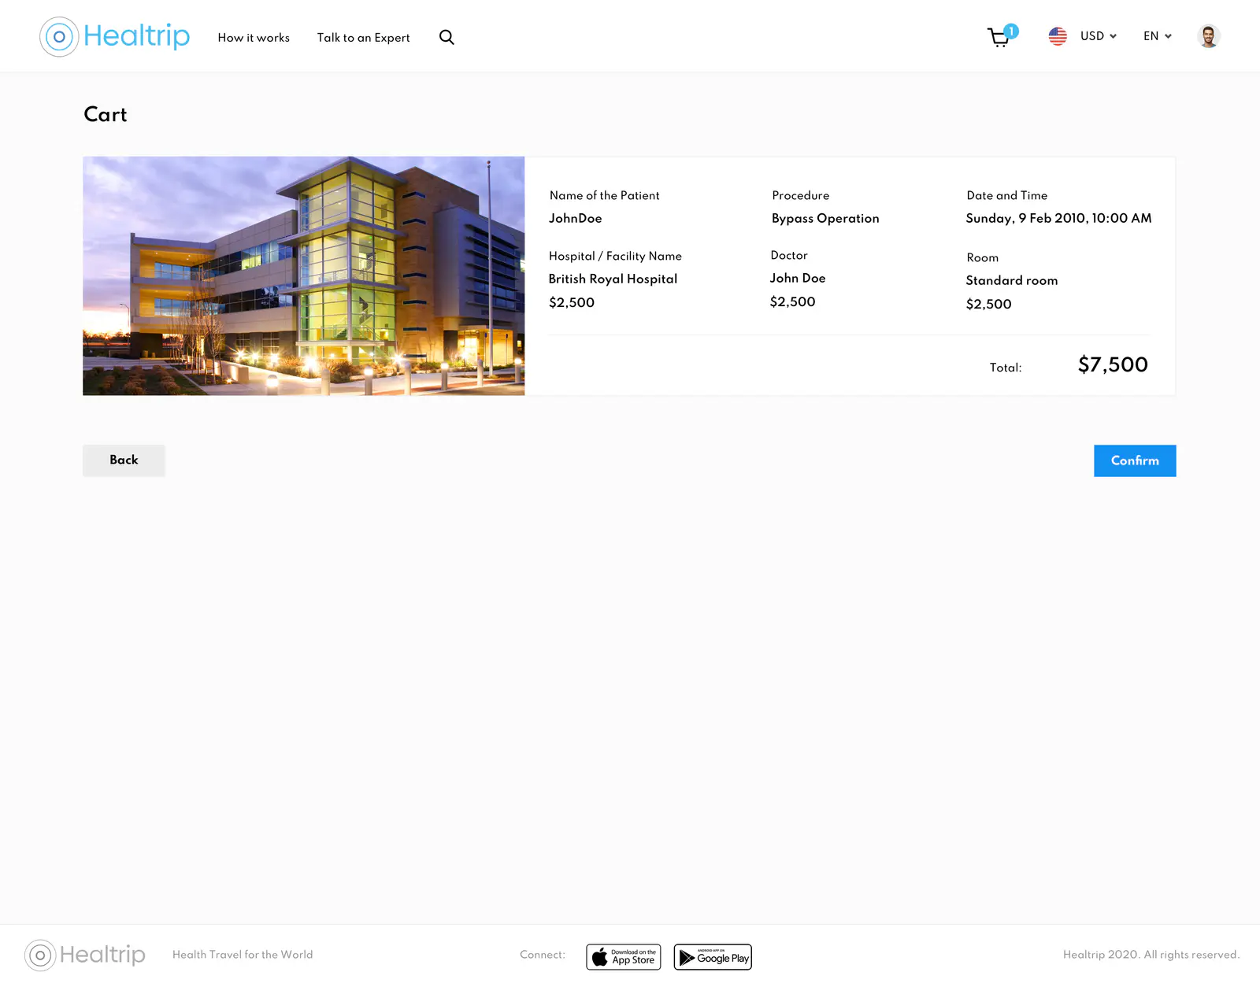Open the search magnifier icon
1260x987 pixels.
pos(447,37)
